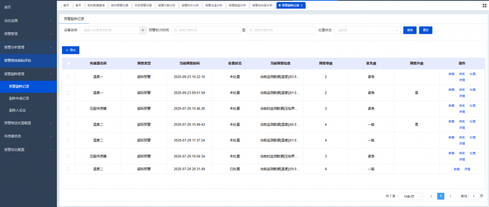Viewport: 489px width, 207px height.
Task: Go to the previous page arrow in pagination
Action: pos(431,196)
